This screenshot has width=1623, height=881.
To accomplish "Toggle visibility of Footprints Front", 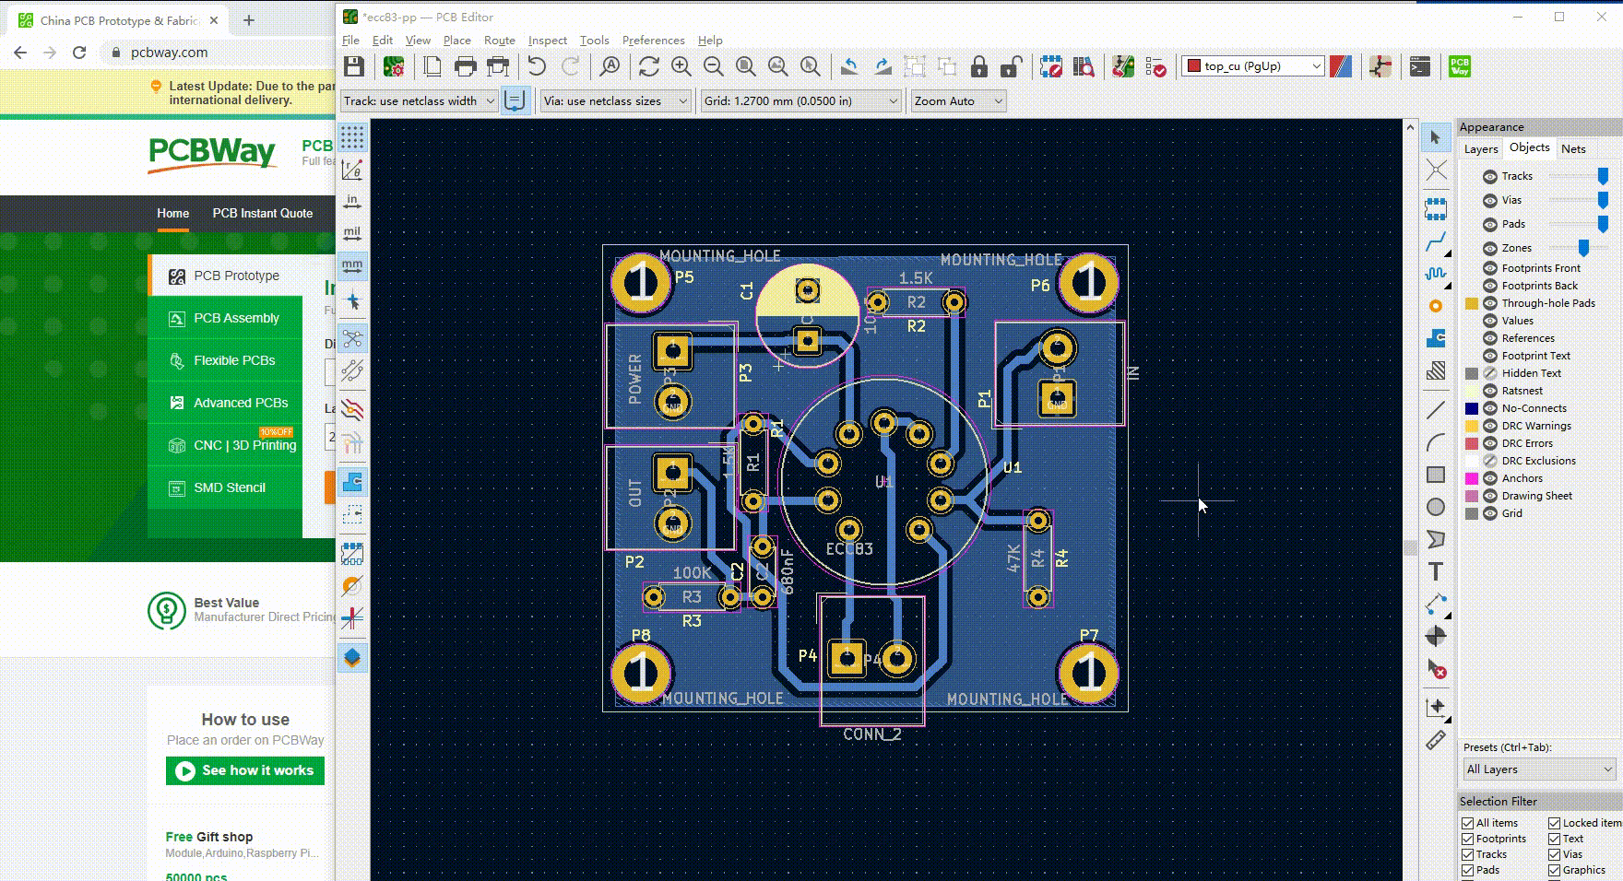I will 1489,268.
